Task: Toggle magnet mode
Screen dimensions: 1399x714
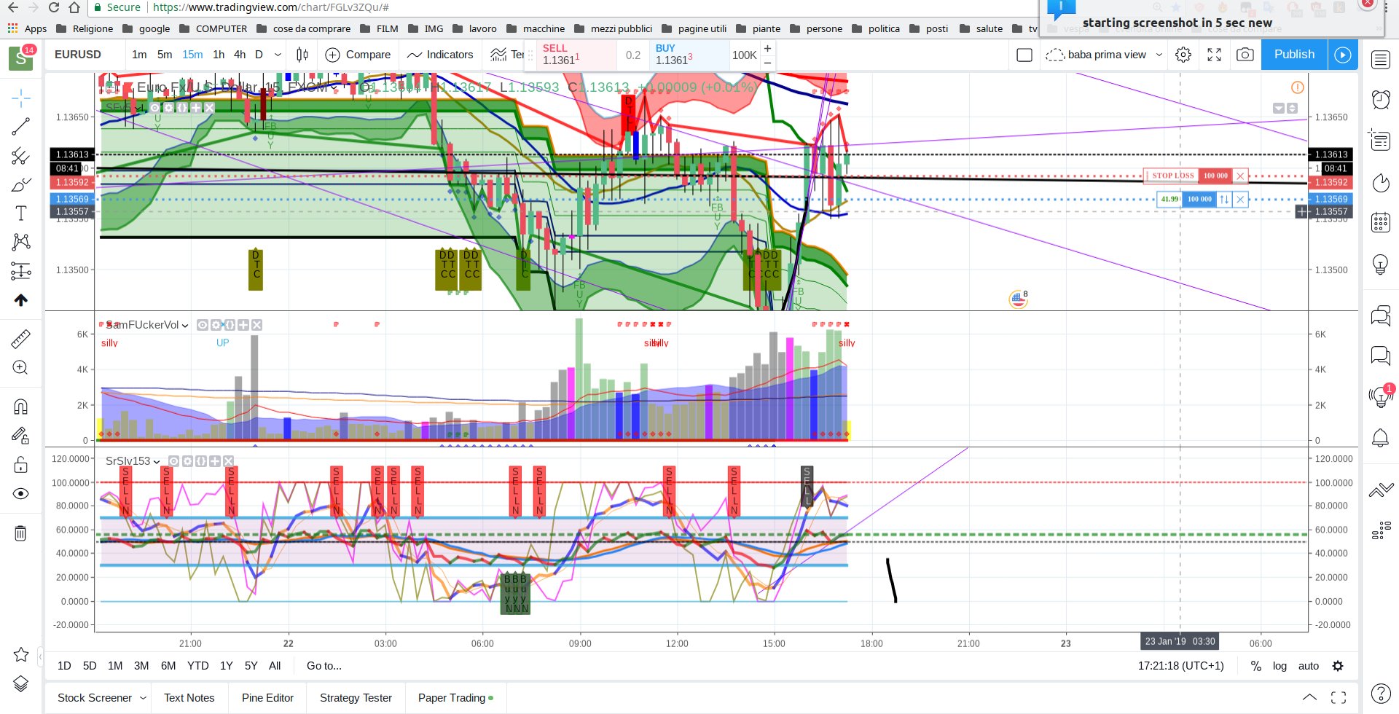Action: point(21,407)
